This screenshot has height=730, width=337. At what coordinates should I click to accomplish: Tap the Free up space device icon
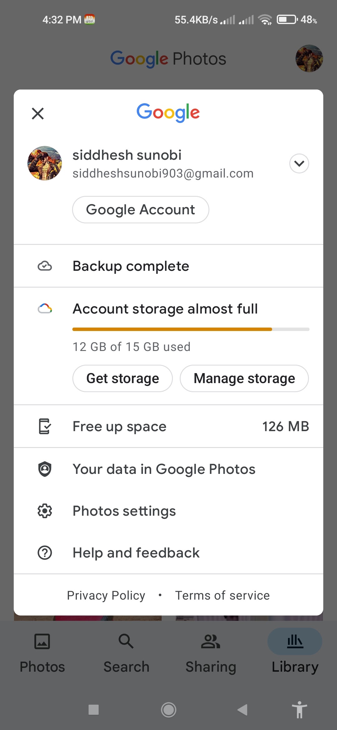pyautogui.click(x=45, y=426)
